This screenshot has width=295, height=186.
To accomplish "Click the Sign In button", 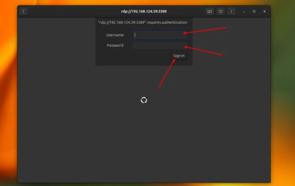I will [179, 56].
